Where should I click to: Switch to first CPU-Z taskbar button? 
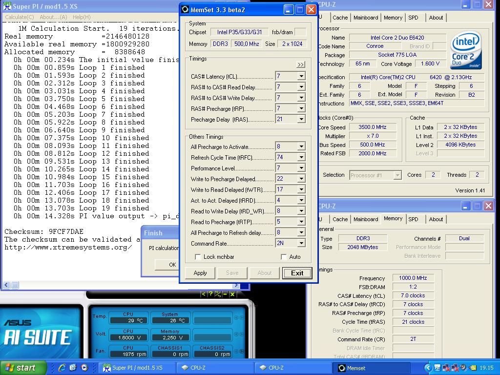click(x=215, y=368)
